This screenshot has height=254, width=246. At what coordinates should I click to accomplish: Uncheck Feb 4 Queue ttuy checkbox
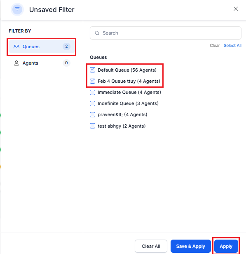point(92,81)
